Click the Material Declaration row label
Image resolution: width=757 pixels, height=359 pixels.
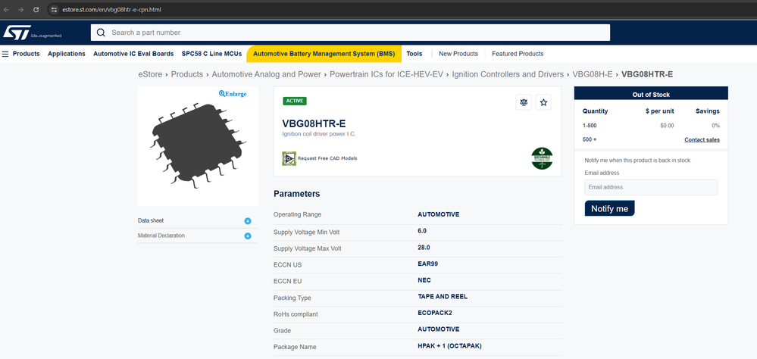coord(161,236)
